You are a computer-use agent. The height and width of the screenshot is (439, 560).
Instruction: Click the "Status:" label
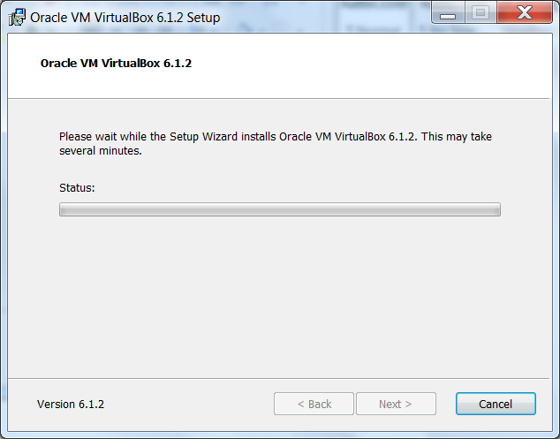tap(77, 188)
